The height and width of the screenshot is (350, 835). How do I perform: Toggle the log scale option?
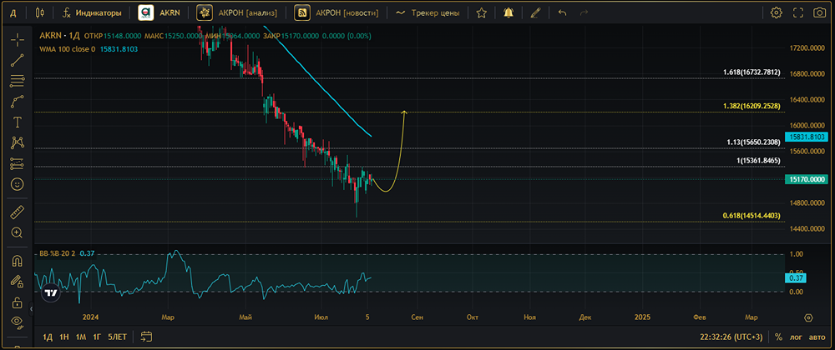tap(795, 337)
